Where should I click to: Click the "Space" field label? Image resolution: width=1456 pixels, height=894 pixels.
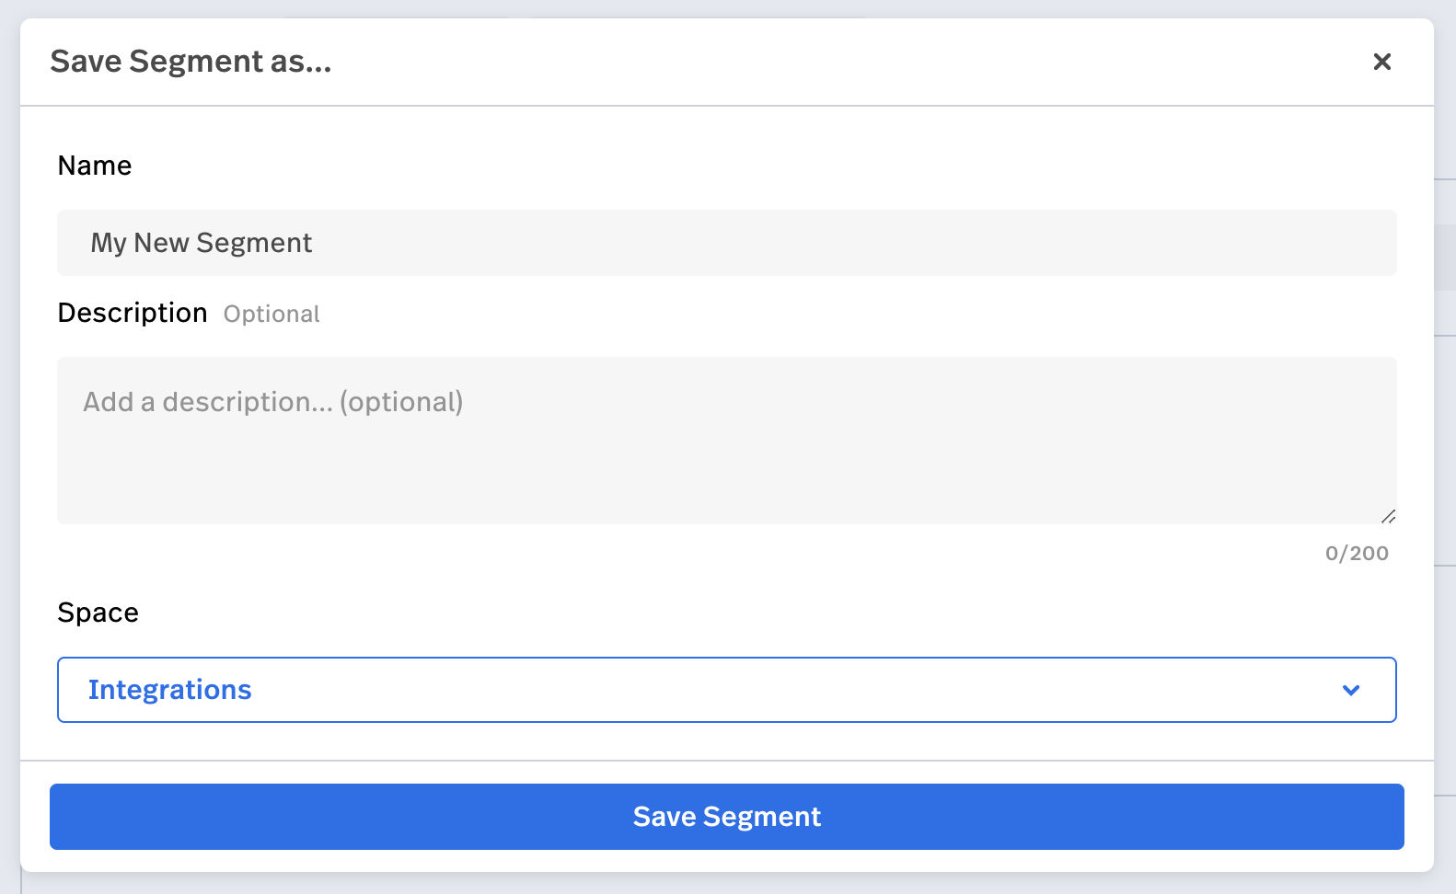pos(98,613)
